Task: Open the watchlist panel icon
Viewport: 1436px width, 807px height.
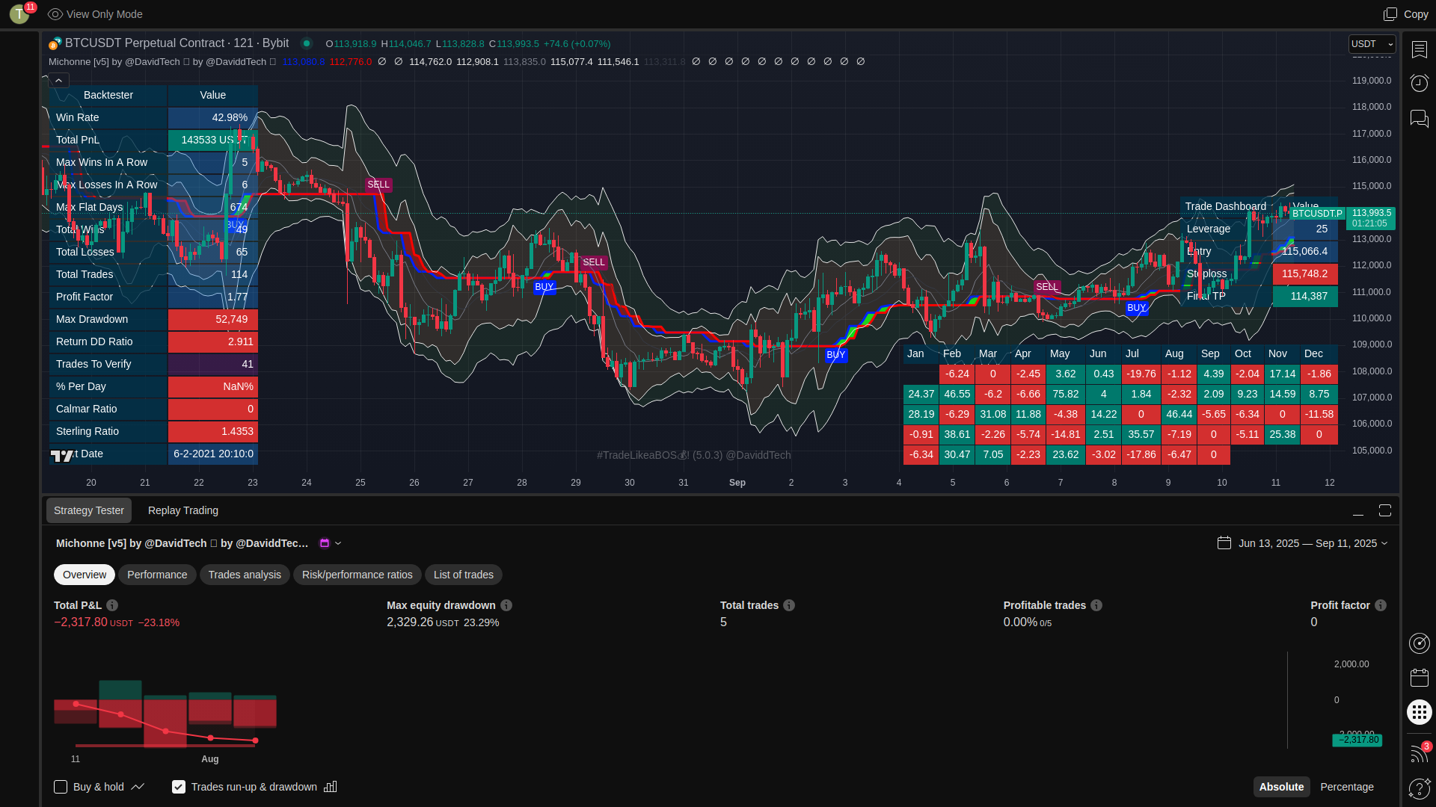Action: (x=1419, y=49)
